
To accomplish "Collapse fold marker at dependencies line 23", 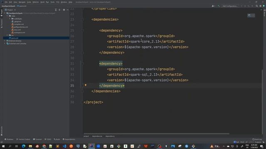I will click(x=82, y=19).
